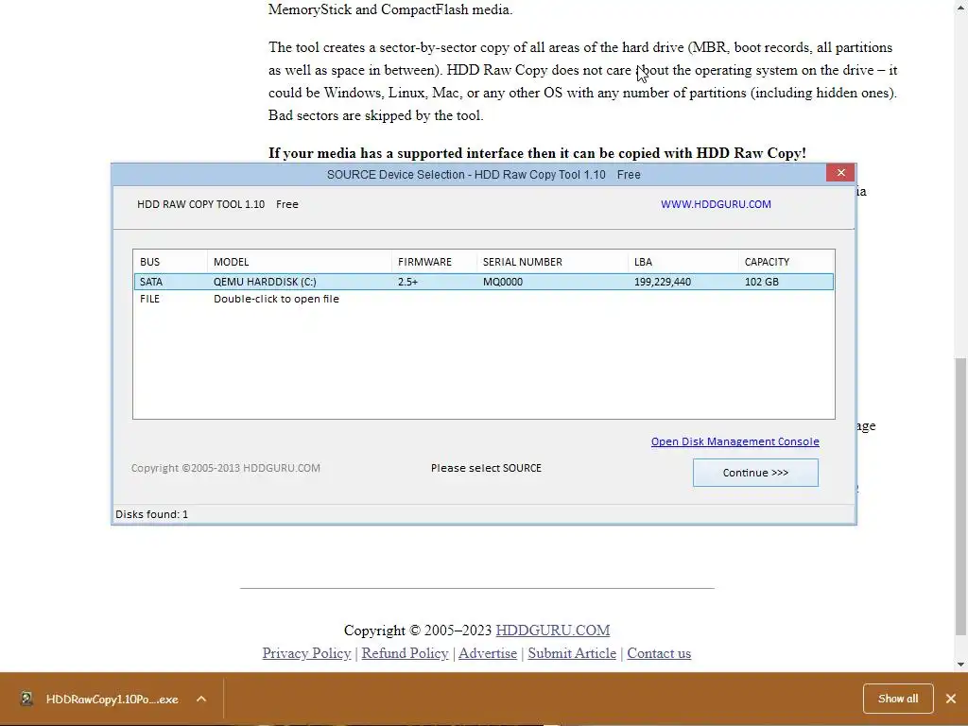Open the Refund Policy link
This screenshot has height=726, width=968.
pos(405,653)
